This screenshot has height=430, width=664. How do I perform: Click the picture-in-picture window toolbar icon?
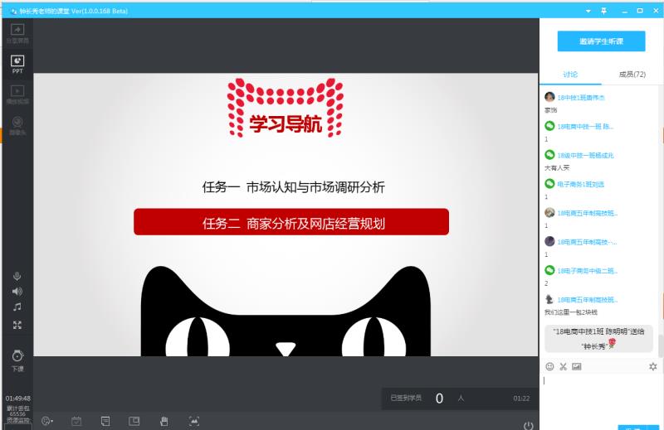[x=134, y=421]
